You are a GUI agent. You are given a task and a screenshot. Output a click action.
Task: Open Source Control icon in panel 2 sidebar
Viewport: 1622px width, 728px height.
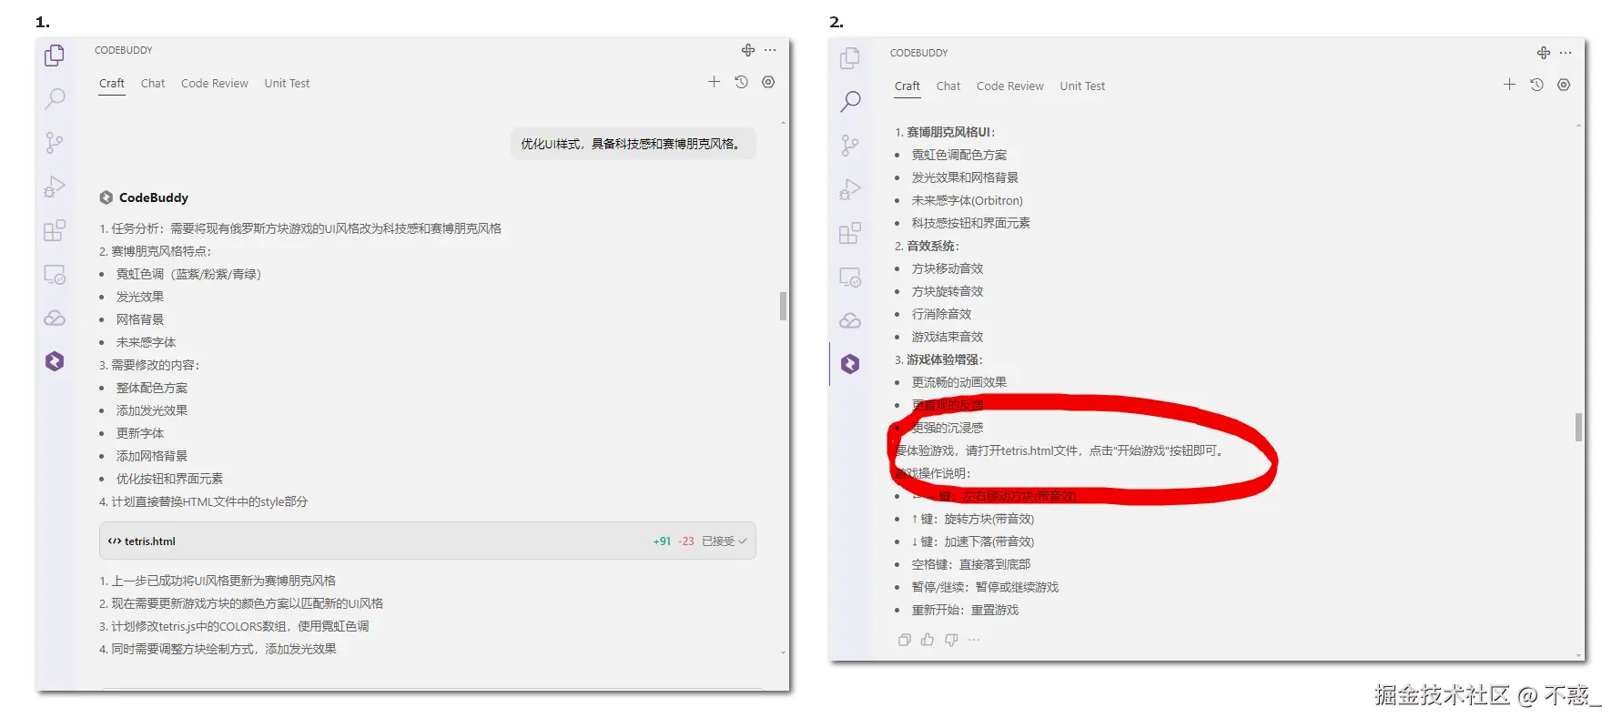click(x=850, y=145)
